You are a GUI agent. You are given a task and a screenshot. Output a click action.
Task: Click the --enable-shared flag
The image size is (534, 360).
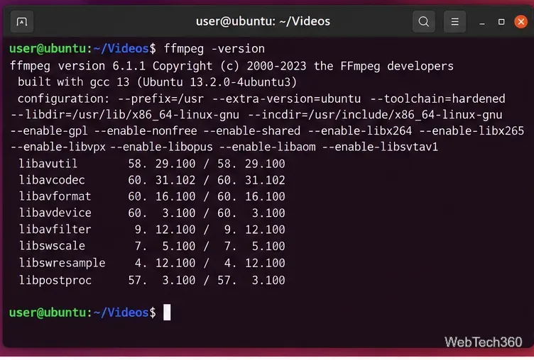pos(252,131)
